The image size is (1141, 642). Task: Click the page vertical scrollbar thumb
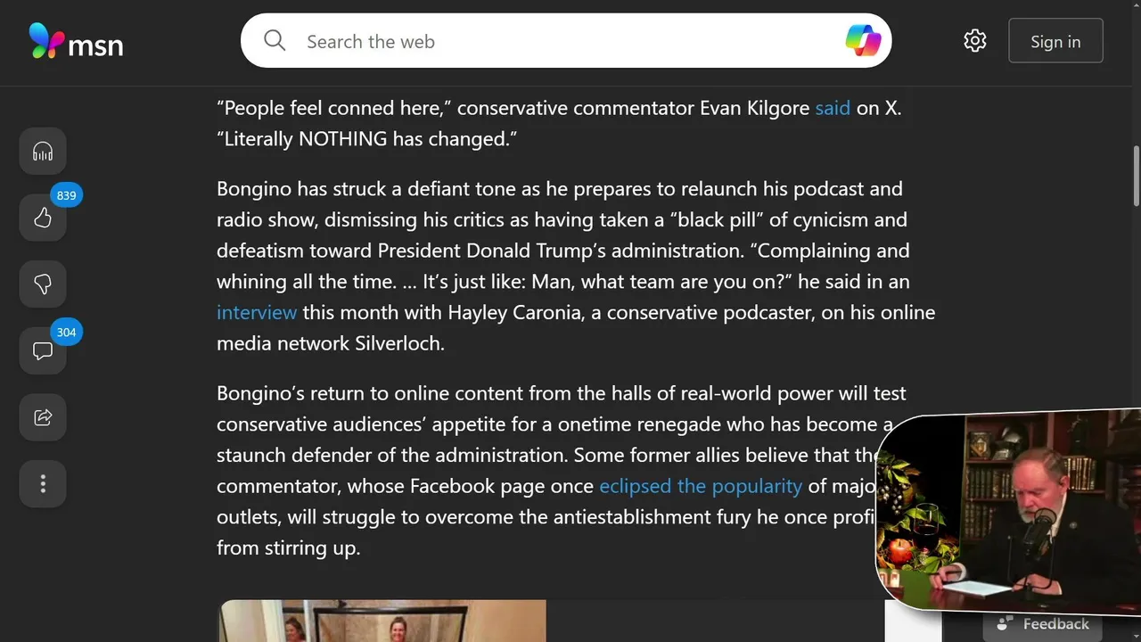tap(1136, 176)
